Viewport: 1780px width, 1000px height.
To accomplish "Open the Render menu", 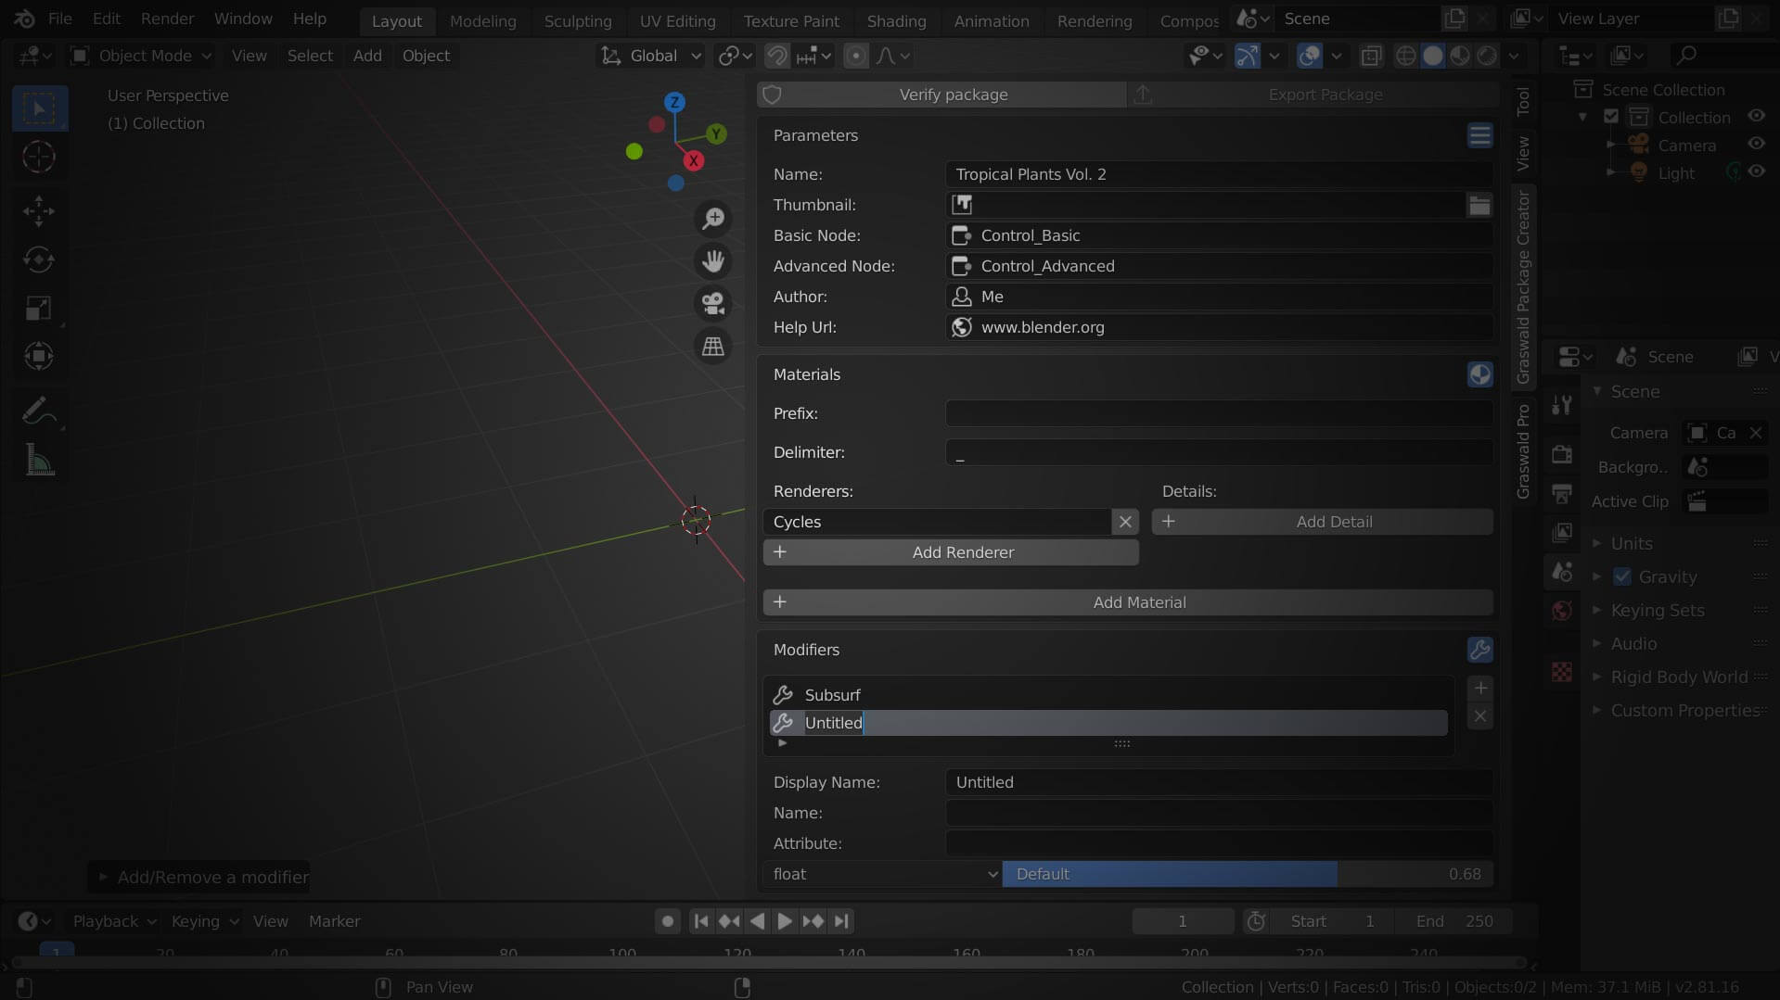I will pyautogui.click(x=167, y=19).
